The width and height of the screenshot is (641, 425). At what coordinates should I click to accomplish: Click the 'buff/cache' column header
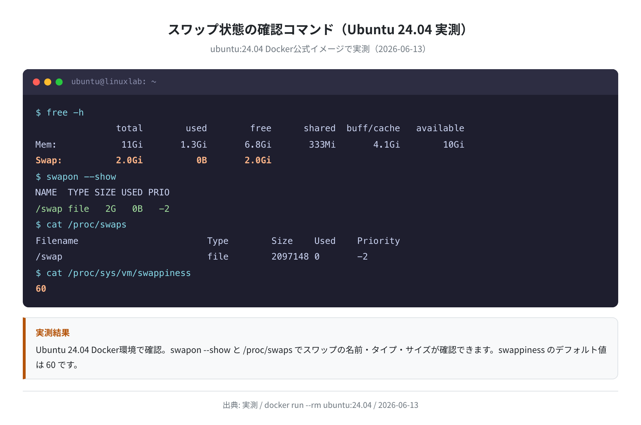click(x=373, y=128)
